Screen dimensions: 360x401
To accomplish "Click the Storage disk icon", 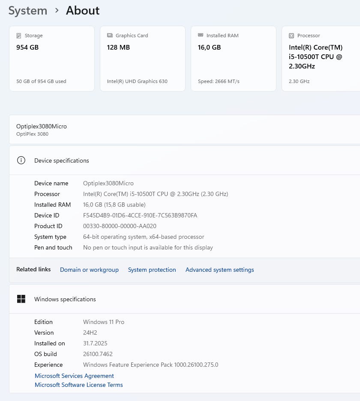I will coord(18,36).
